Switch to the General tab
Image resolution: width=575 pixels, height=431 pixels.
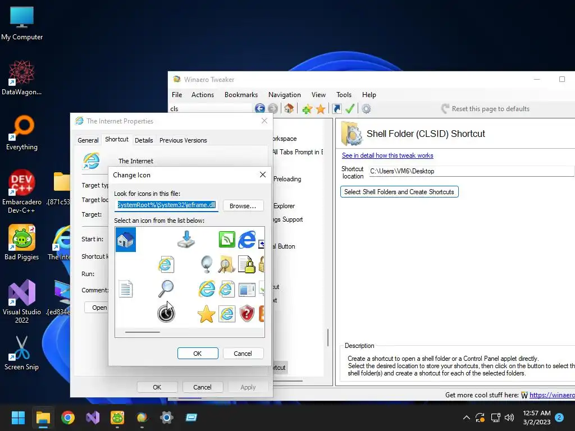pyautogui.click(x=88, y=140)
